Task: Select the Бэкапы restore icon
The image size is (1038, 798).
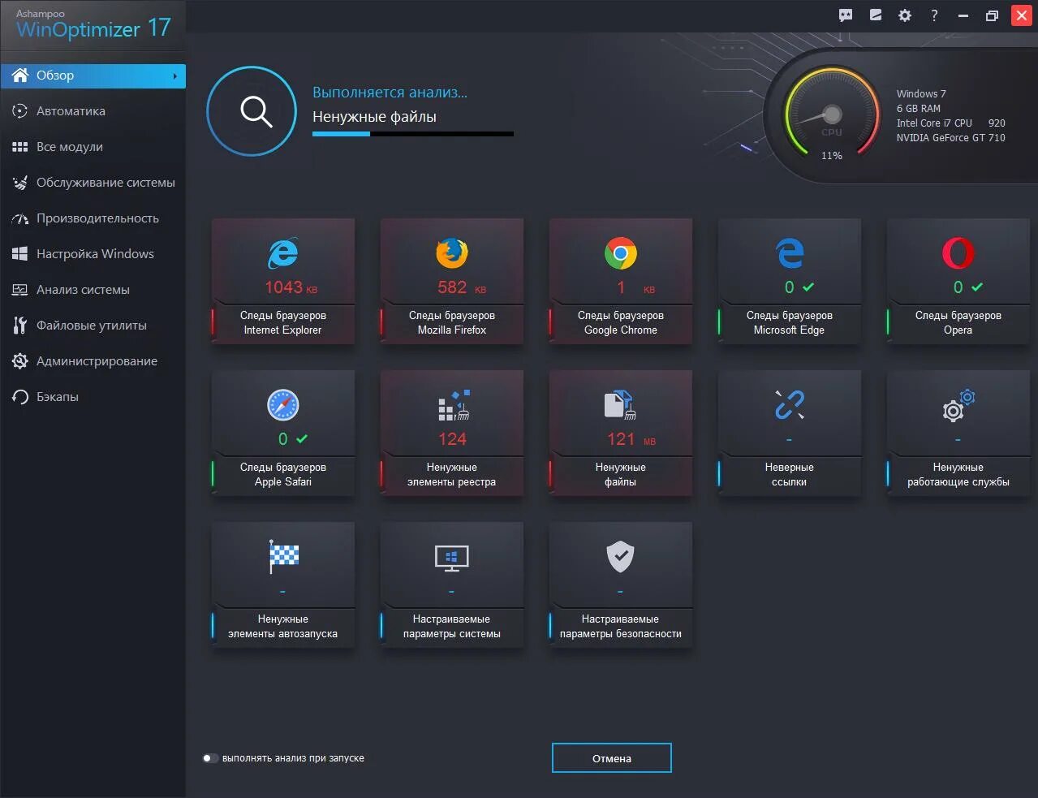Action: point(20,397)
